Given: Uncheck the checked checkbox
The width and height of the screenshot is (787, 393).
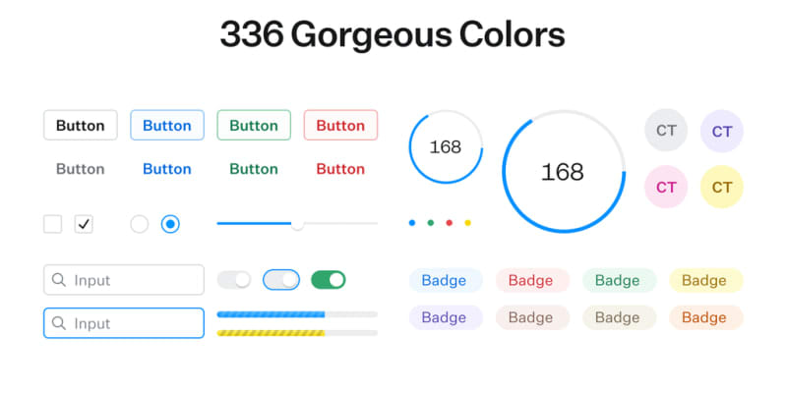Looking at the screenshot, I should click(x=84, y=224).
